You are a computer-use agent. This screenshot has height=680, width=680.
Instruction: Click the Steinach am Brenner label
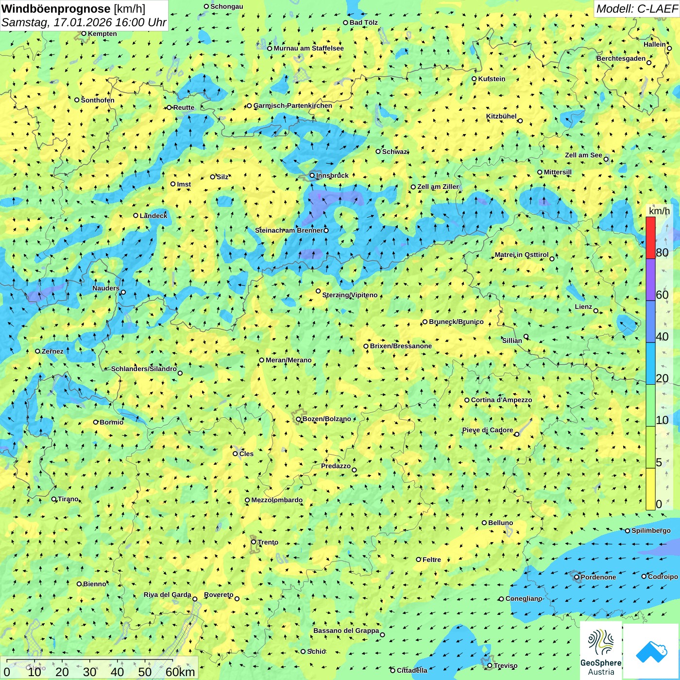(x=289, y=230)
